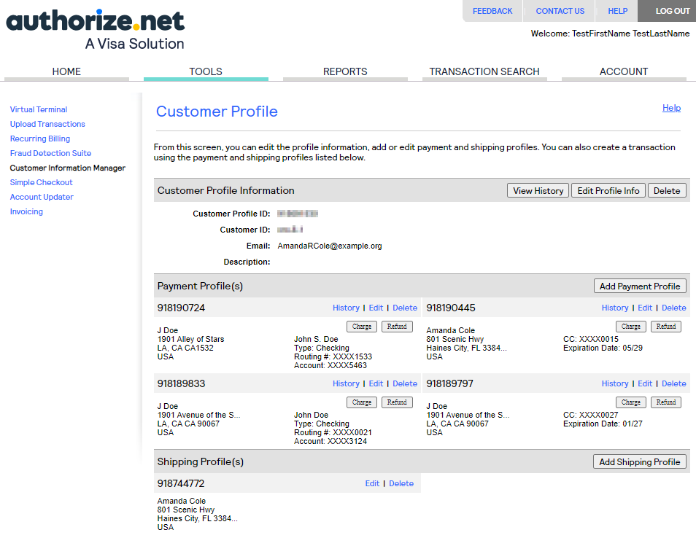Delete the customer profile
The width and height of the screenshot is (696, 546).
point(667,191)
